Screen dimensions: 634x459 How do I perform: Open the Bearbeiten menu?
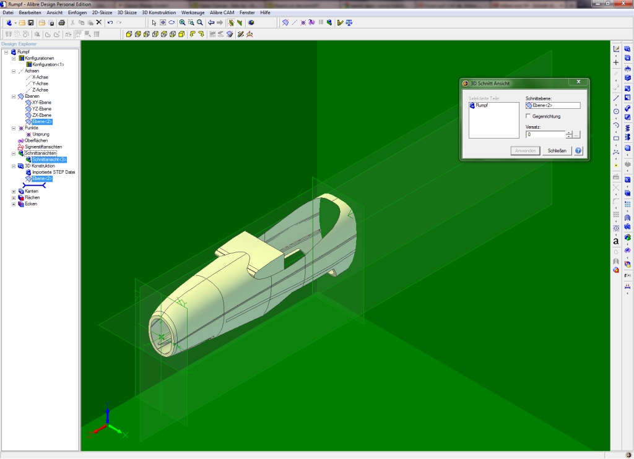click(30, 12)
